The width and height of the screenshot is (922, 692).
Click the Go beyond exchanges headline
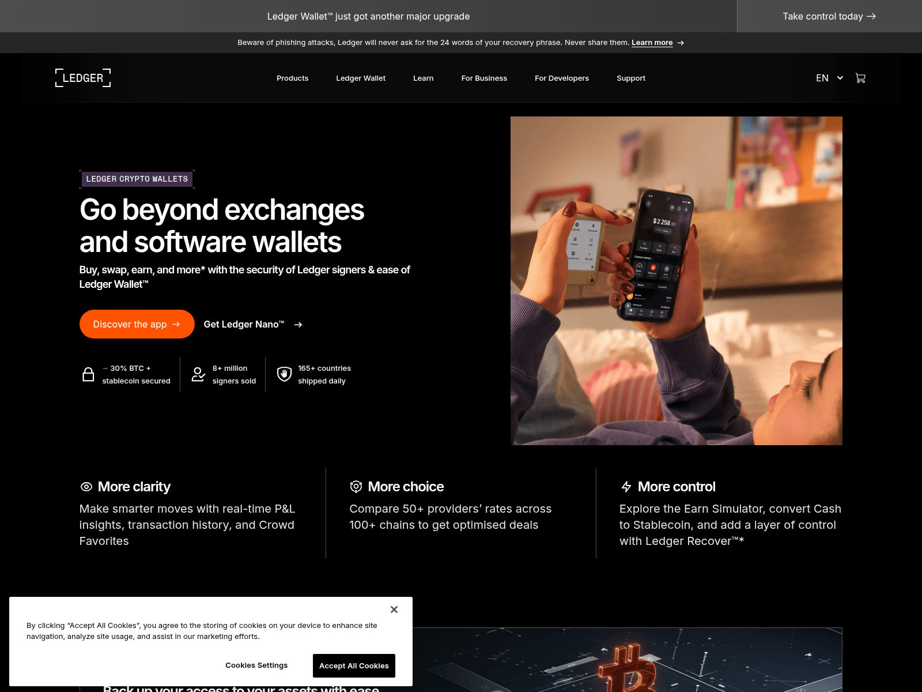tap(222, 225)
